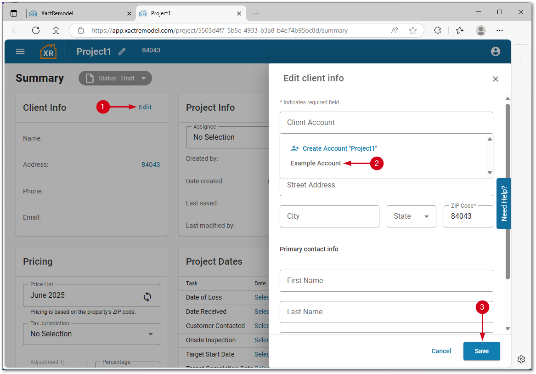
Task: Click the Client Account field
Action: 386,122
